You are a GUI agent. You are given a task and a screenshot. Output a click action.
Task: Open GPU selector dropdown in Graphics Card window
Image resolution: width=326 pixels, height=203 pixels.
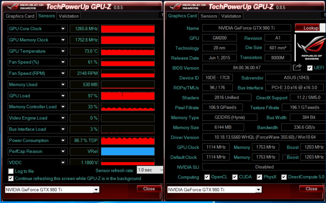pos(258,189)
